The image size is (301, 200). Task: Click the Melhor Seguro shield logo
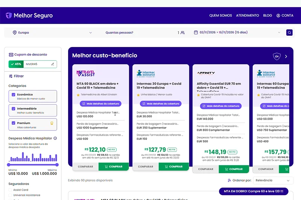[x=9, y=15]
